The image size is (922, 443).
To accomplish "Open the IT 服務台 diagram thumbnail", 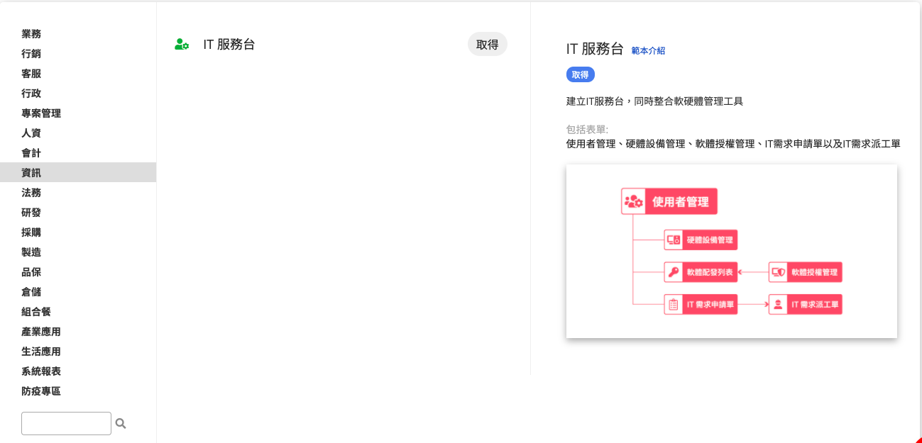I will point(731,251).
